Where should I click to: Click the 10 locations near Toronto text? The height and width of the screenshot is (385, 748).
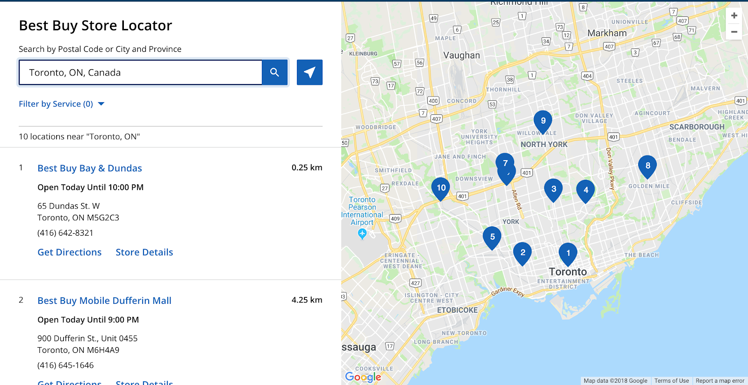click(x=79, y=137)
